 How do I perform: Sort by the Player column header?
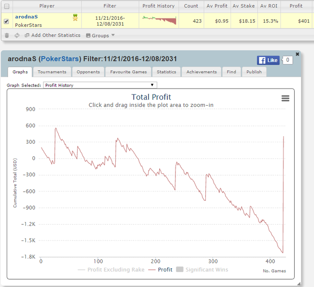coord(47,6)
